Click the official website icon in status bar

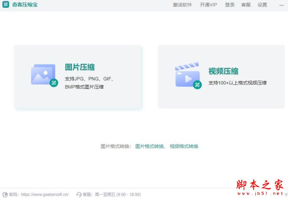tap(5, 194)
